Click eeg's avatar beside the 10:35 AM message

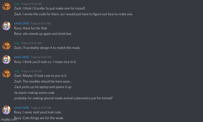coord(6,73)
